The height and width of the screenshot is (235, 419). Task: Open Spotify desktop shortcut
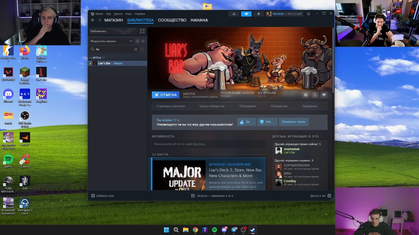coord(8,161)
